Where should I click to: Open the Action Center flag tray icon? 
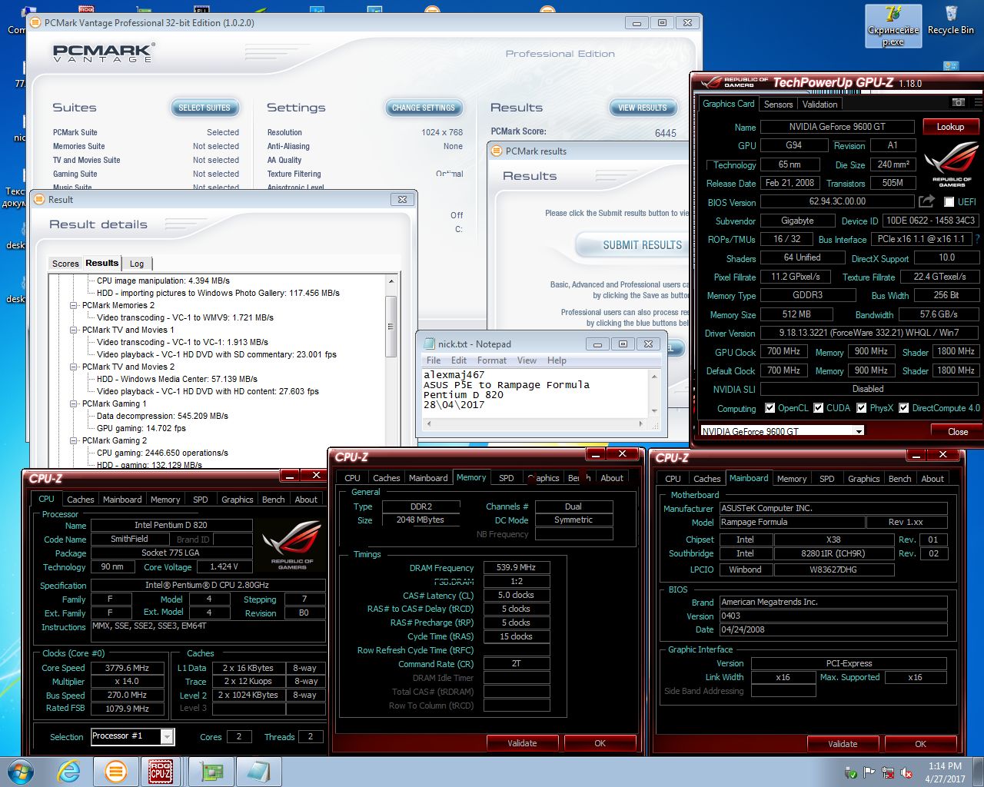click(869, 772)
